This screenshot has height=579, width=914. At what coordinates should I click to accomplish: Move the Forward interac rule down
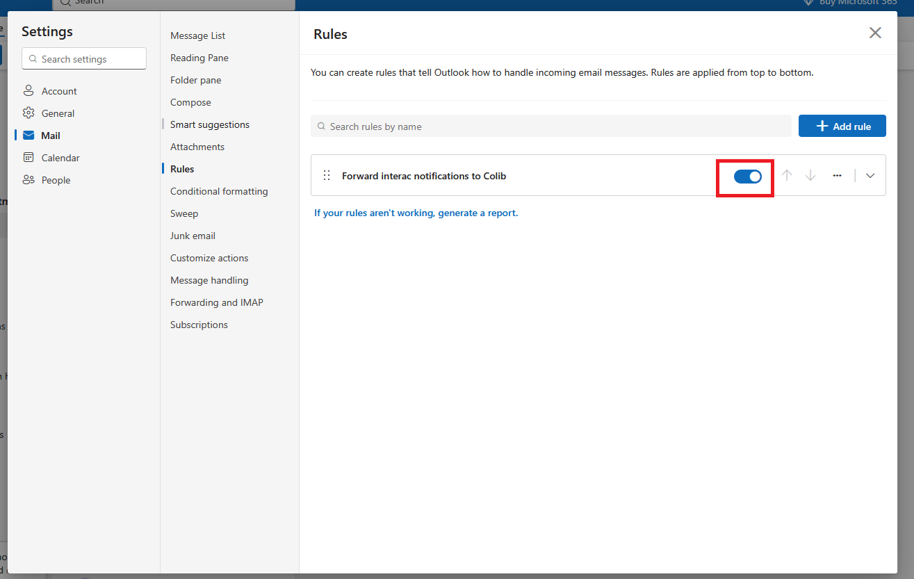click(810, 176)
